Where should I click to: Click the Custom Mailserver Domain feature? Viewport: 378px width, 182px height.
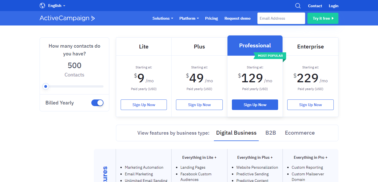[308, 177]
